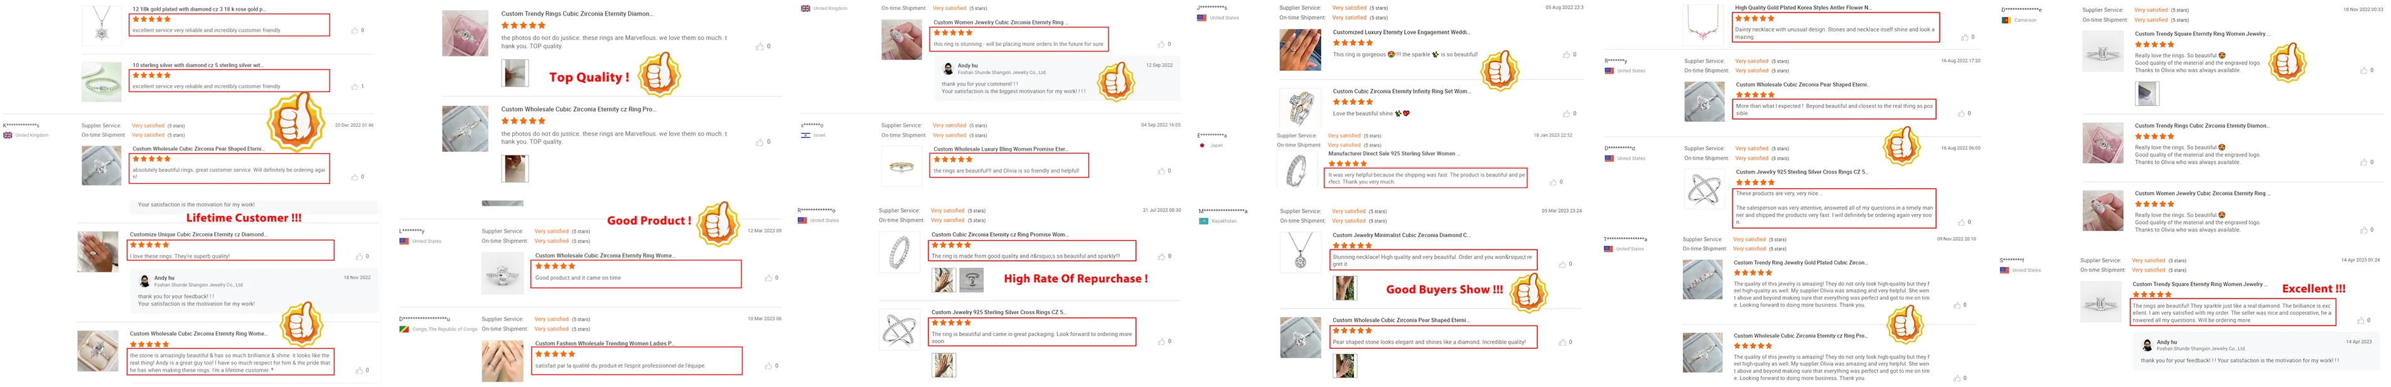
Task: Like the French "satisfait par la qualité" review
Action: point(768,366)
